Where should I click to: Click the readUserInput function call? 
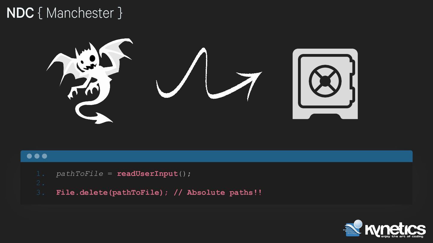tap(154, 174)
